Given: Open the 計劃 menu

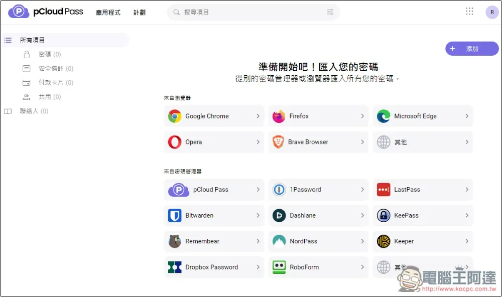Looking at the screenshot, I should pyautogui.click(x=140, y=13).
